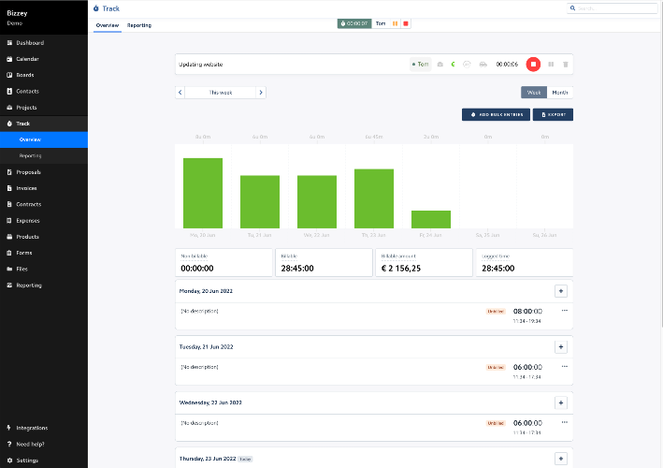Click the search field at top right
The width and height of the screenshot is (663, 468).
(x=613, y=8)
